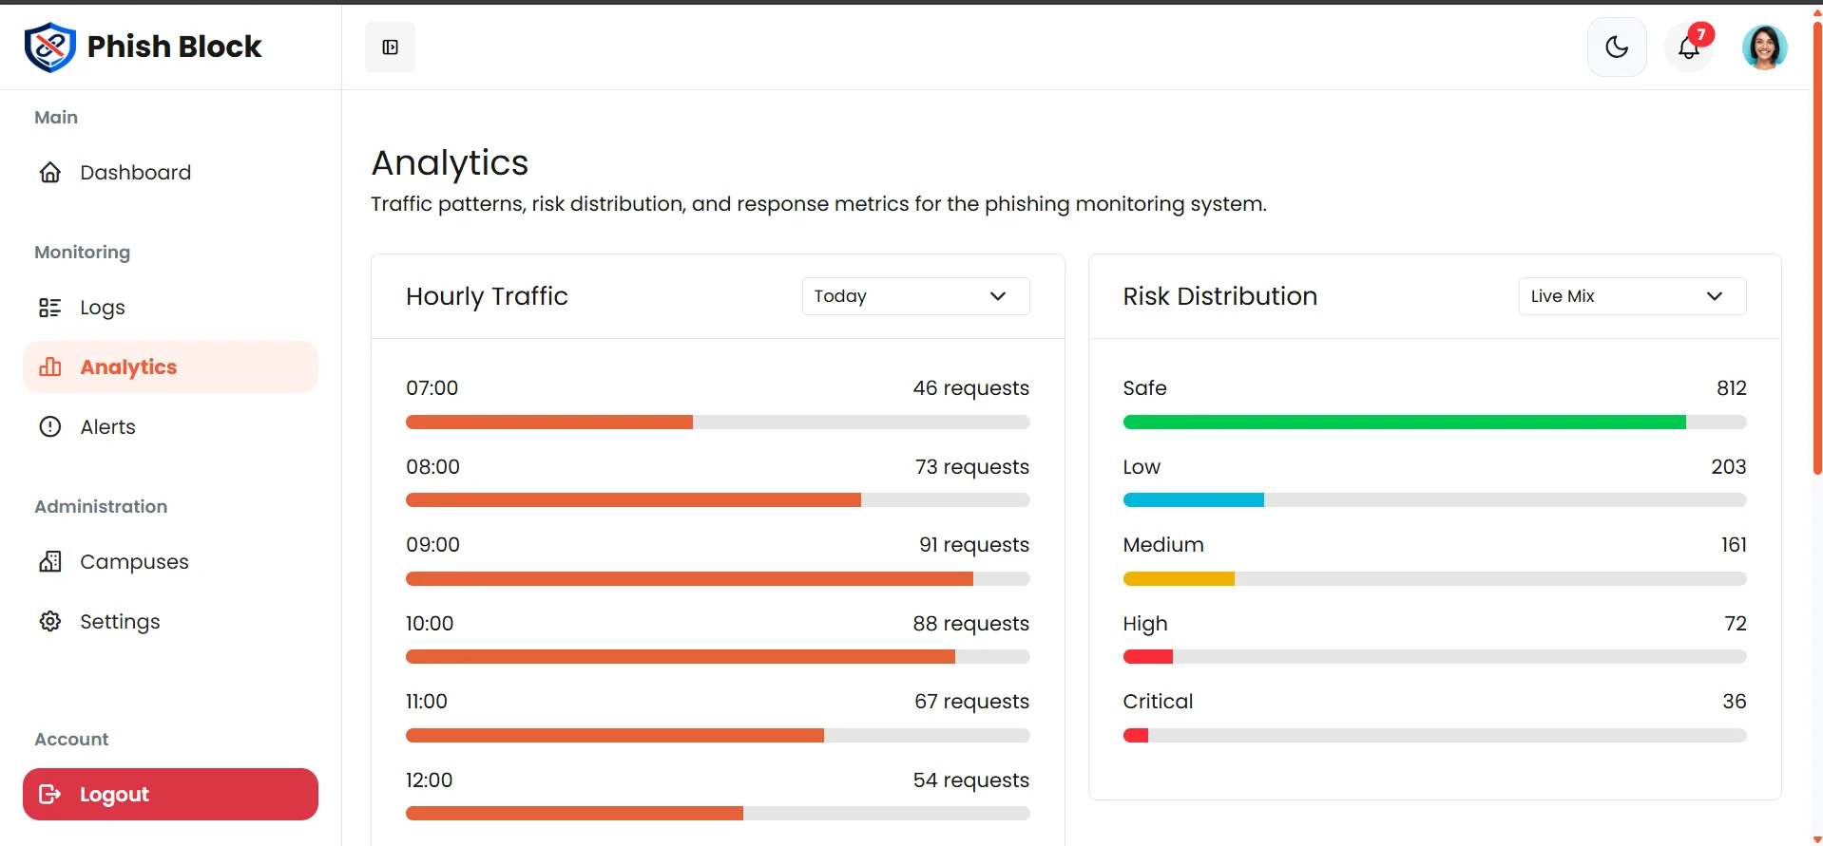Click the '54 requests' value

coord(971,780)
